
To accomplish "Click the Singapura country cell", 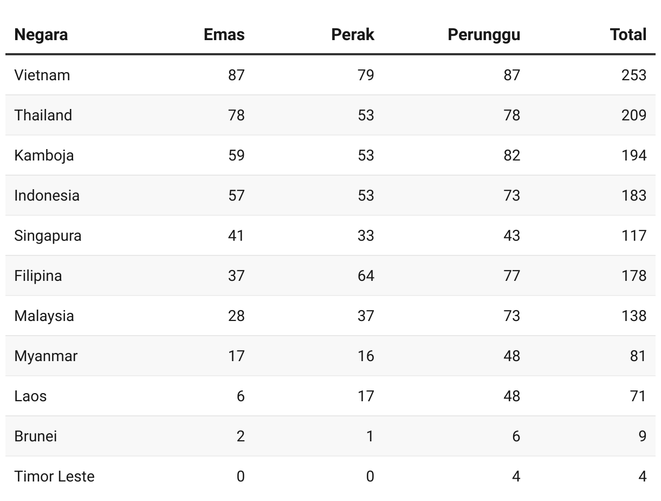I will (48, 235).
